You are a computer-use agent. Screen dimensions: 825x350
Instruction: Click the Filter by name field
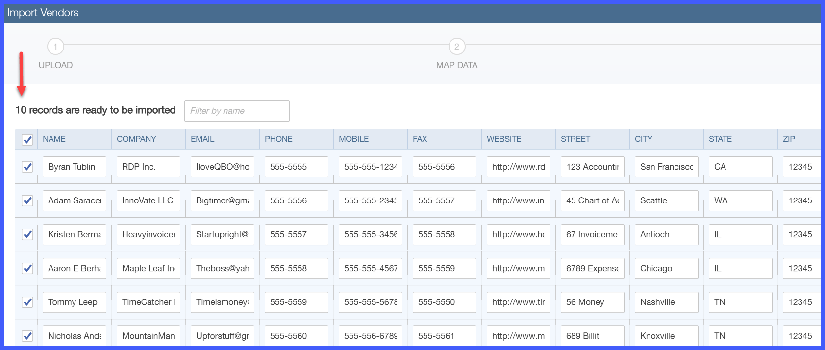tap(237, 111)
